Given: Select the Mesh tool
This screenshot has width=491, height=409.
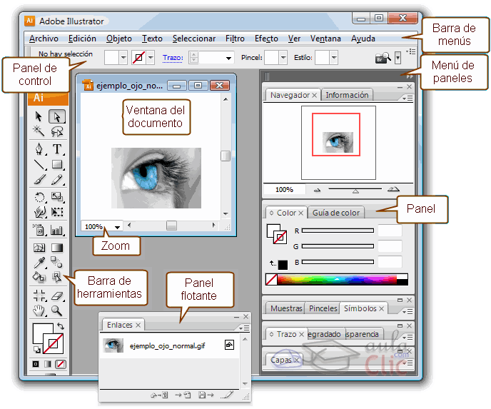Looking at the screenshot, I should (39, 248).
